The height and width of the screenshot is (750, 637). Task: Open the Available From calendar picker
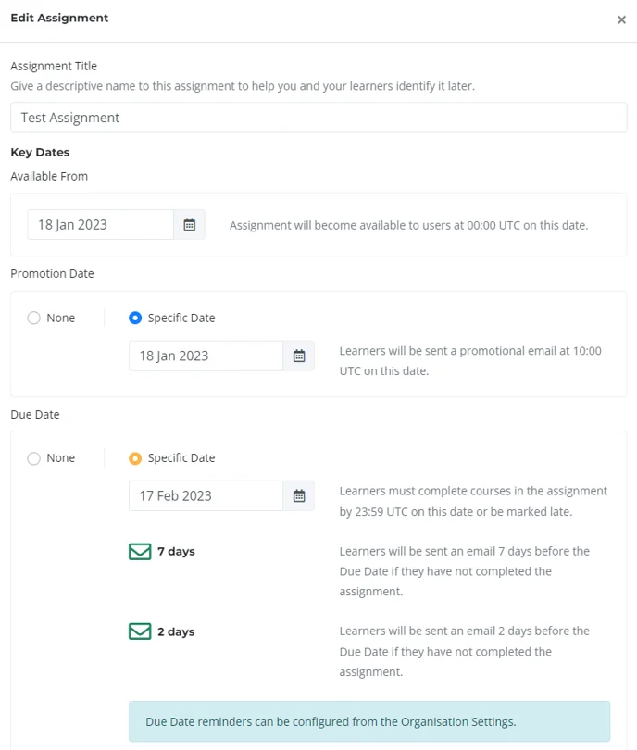[x=190, y=224]
